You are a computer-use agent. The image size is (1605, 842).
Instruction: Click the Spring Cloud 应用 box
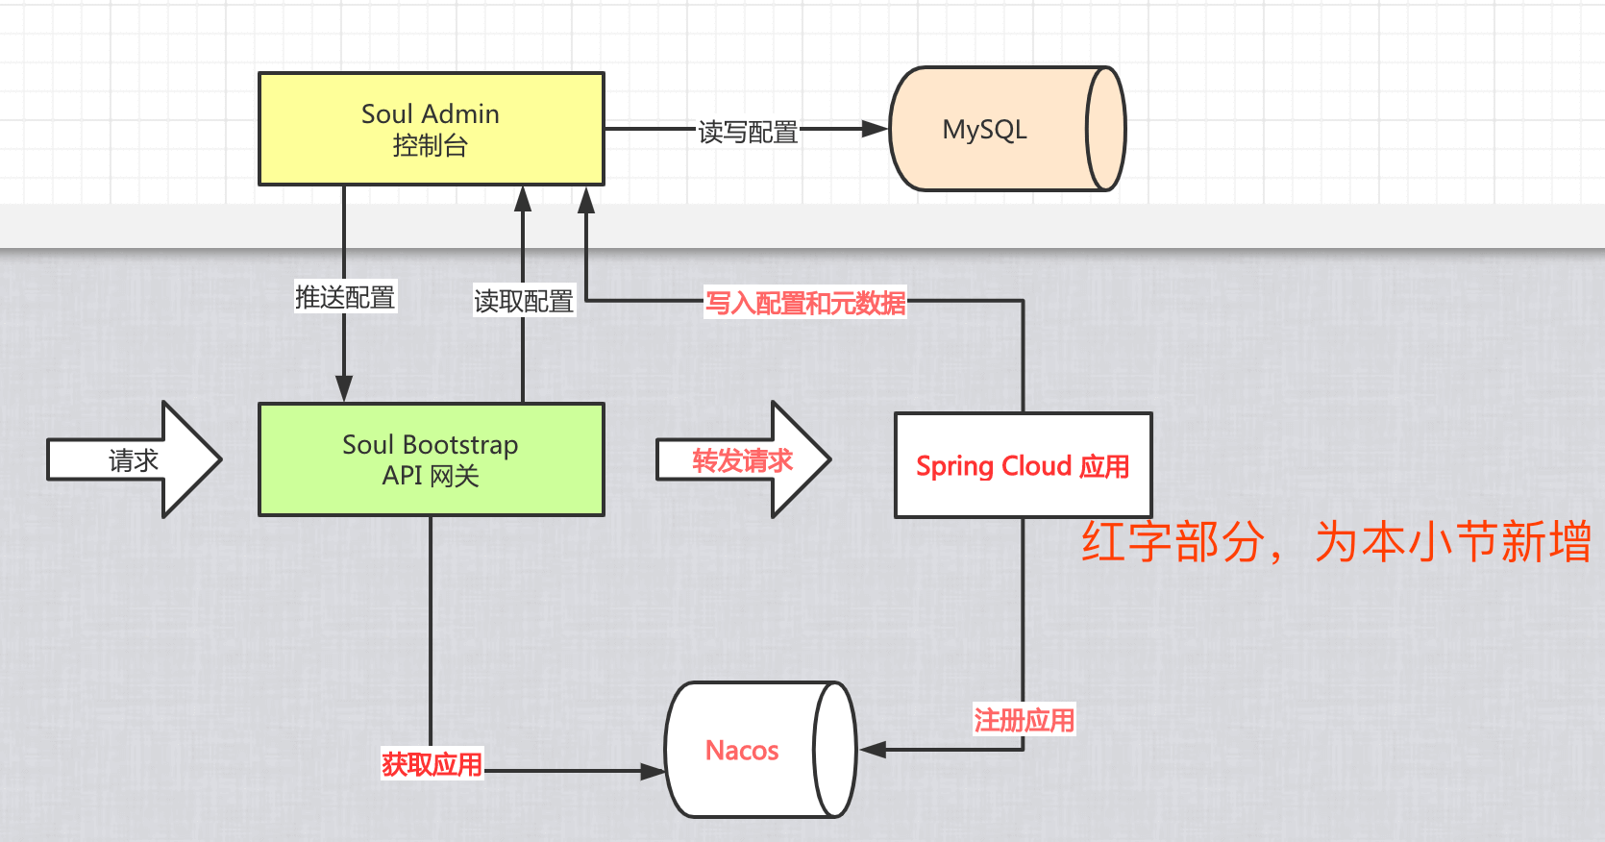[1024, 465]
